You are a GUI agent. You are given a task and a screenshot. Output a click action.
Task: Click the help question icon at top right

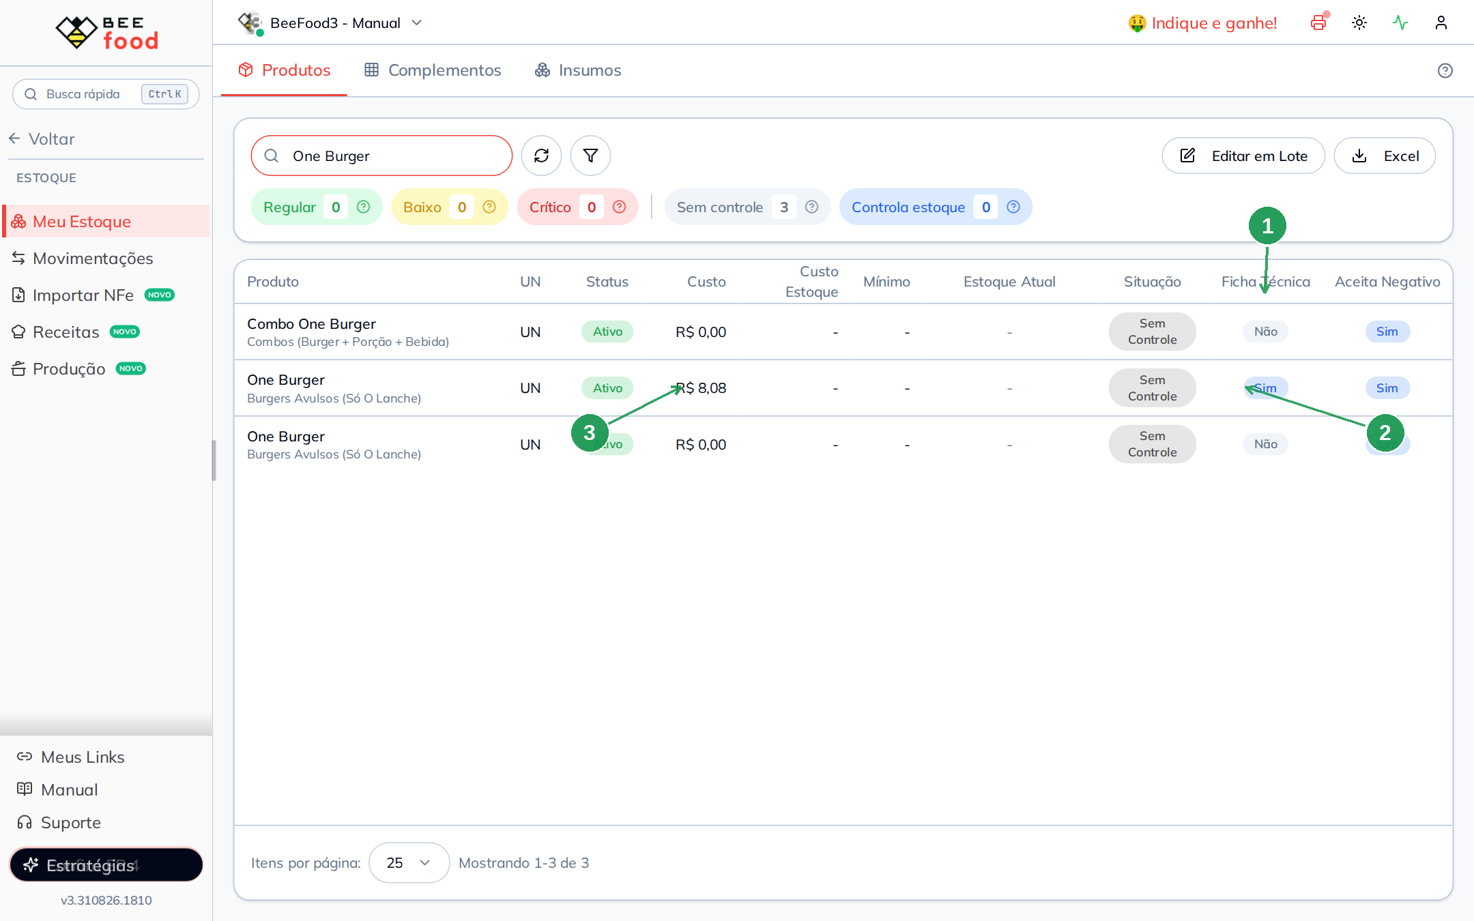[x=1445, y=70]
